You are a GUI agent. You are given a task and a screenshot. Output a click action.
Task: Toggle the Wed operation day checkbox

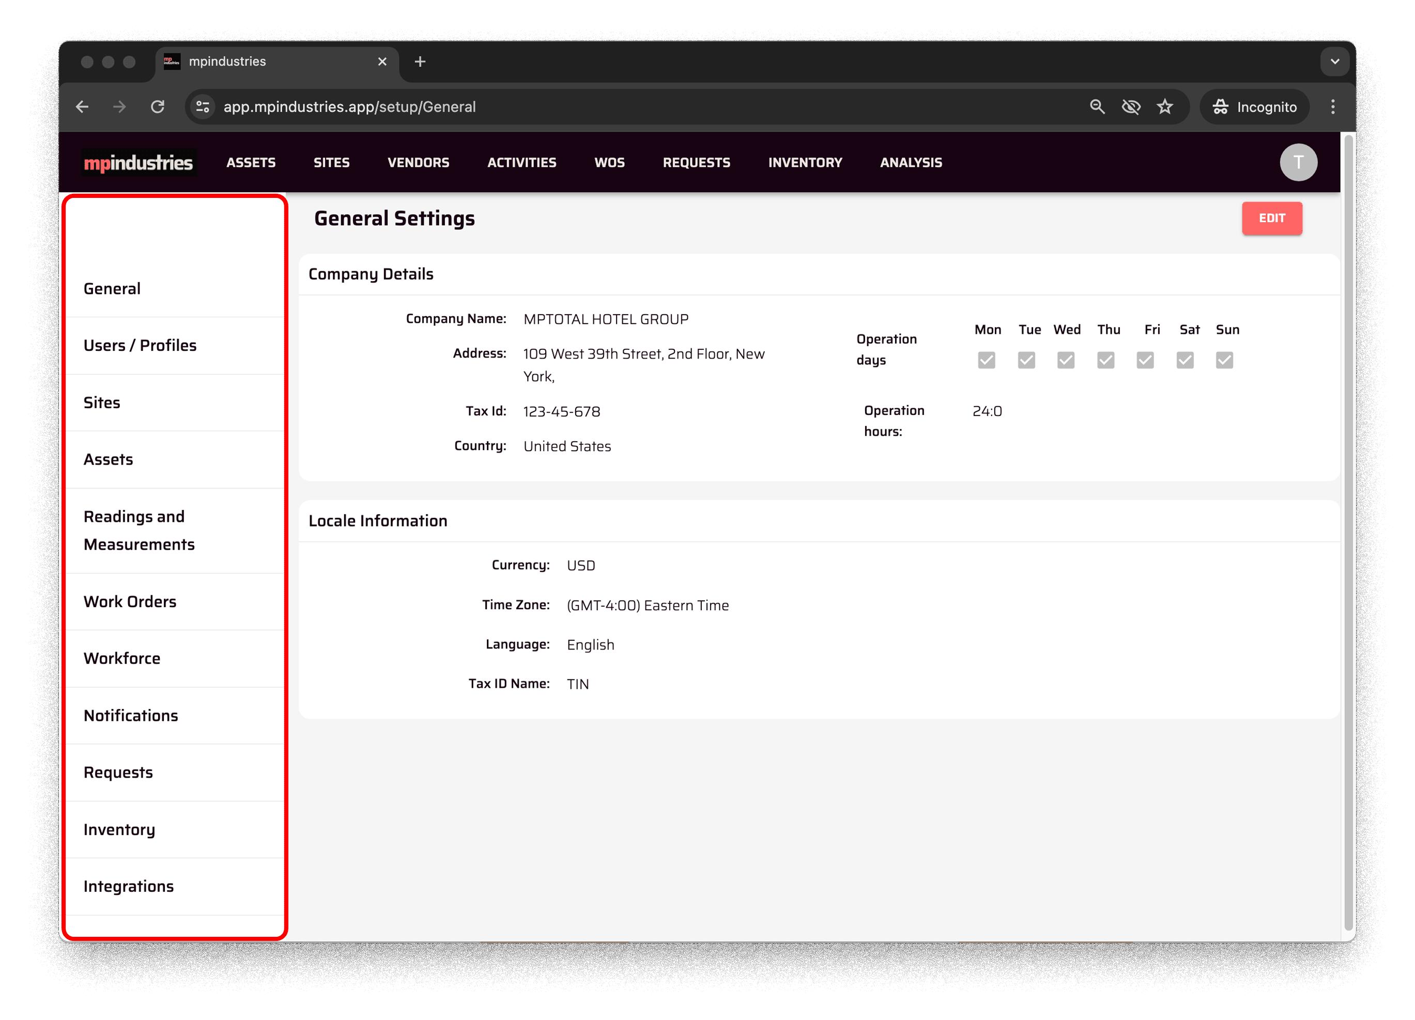[x=1066, y=360]
